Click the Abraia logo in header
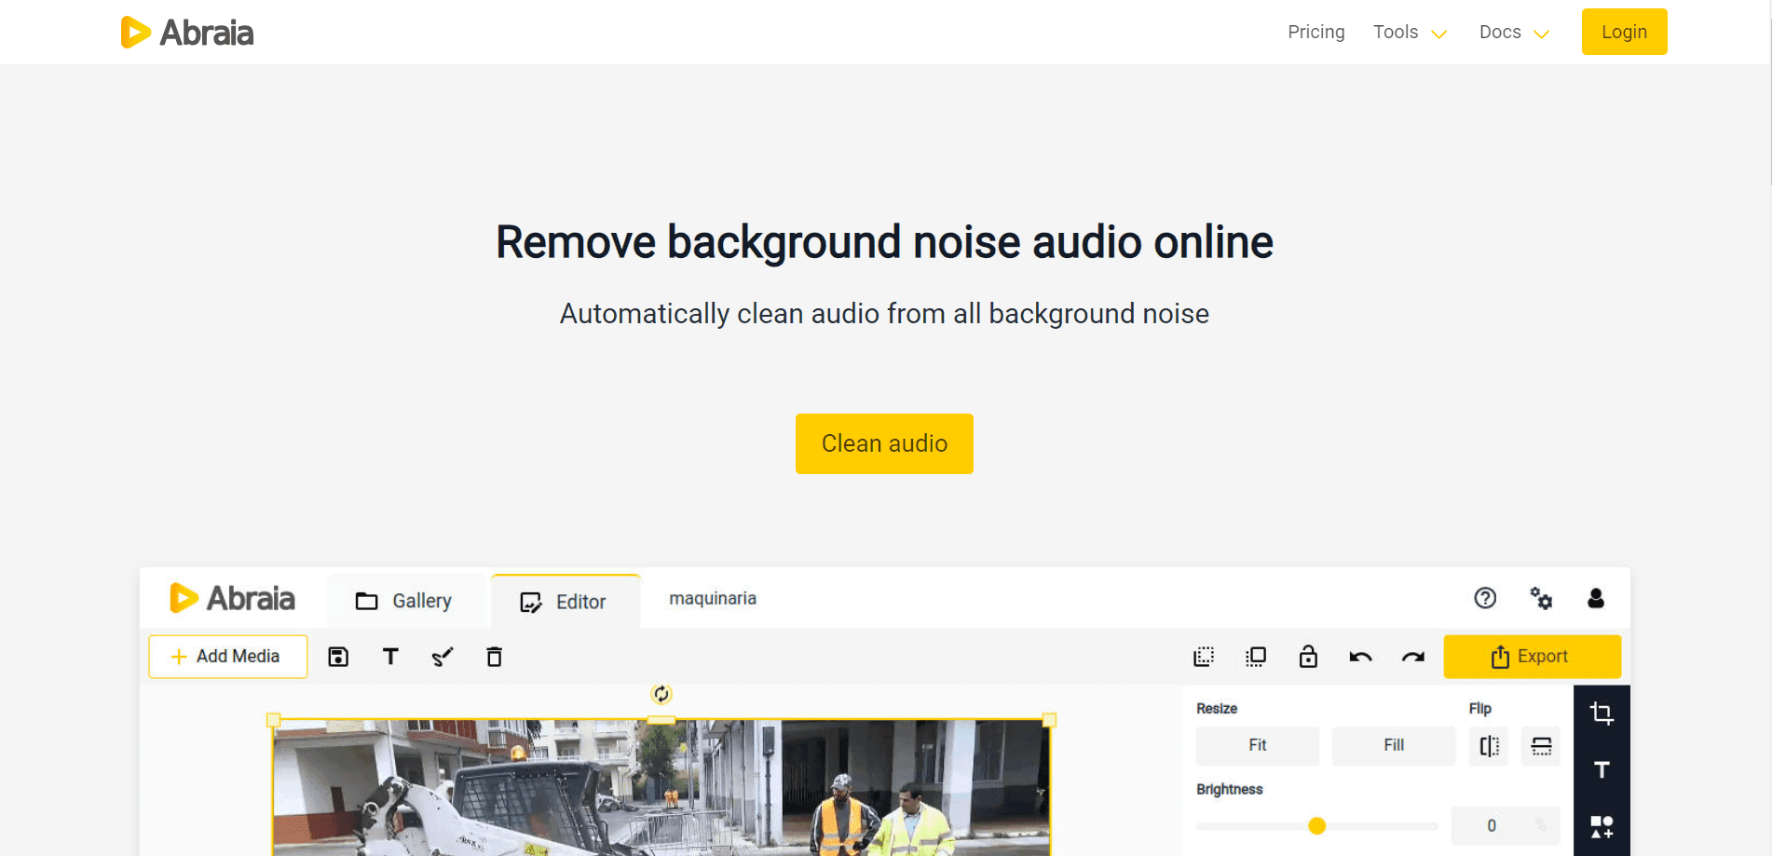 click(187, 33)
